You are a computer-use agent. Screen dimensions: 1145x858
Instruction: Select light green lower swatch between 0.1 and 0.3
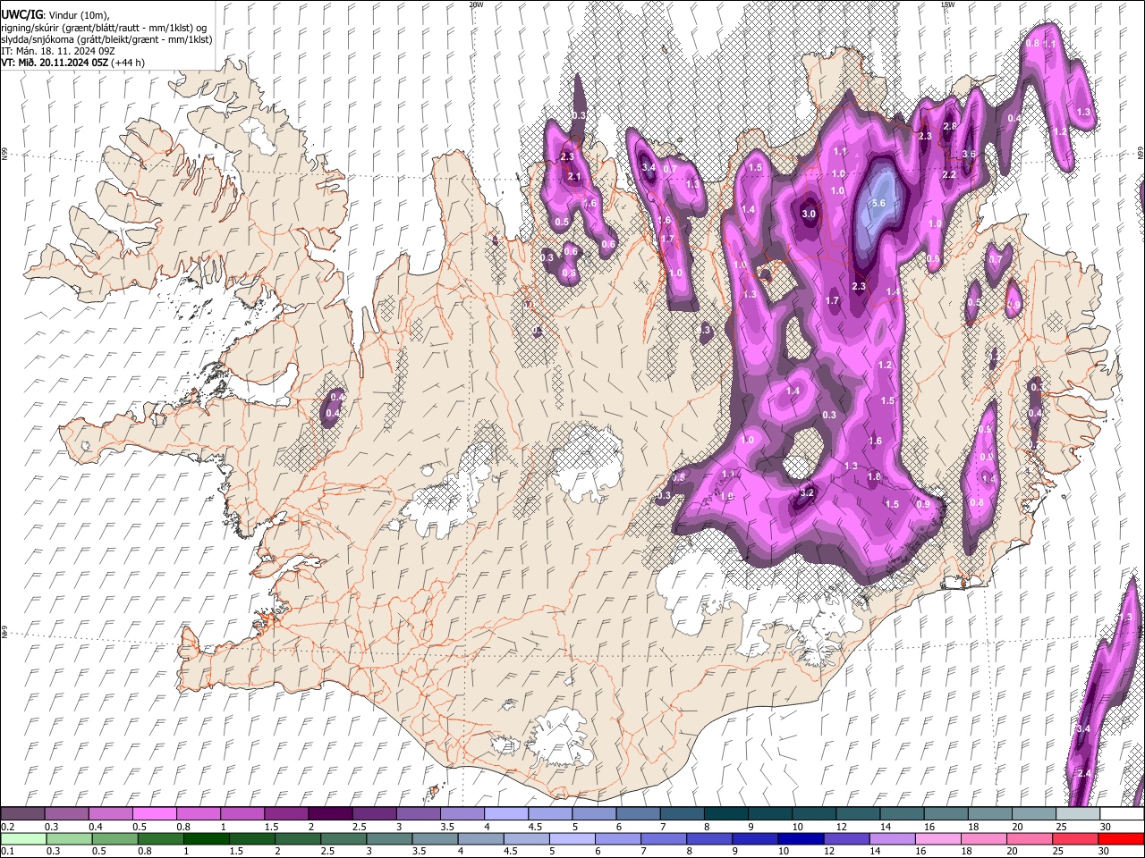23,838
